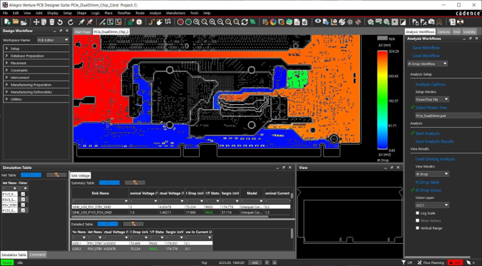
Task: Enable the Log Scale checkbox
Action: coord(417,213)
